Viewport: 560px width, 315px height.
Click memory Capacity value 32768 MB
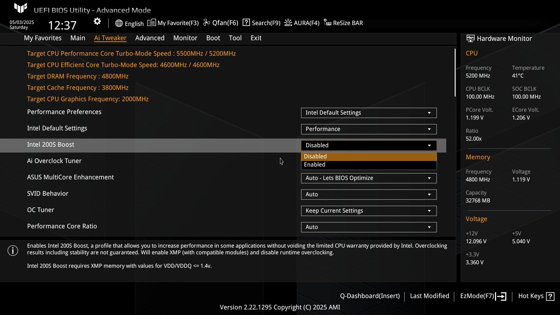coord(478,201)
